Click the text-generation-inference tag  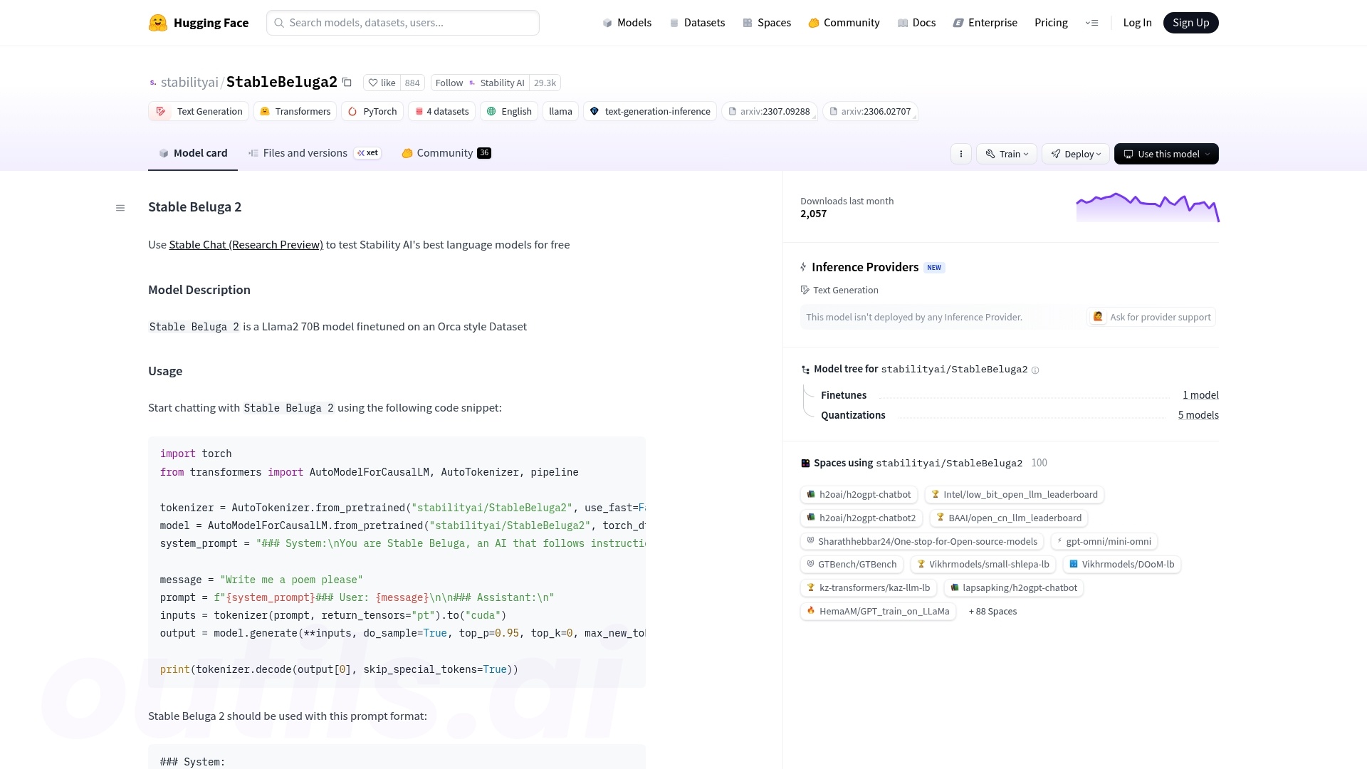pos(650,111)
